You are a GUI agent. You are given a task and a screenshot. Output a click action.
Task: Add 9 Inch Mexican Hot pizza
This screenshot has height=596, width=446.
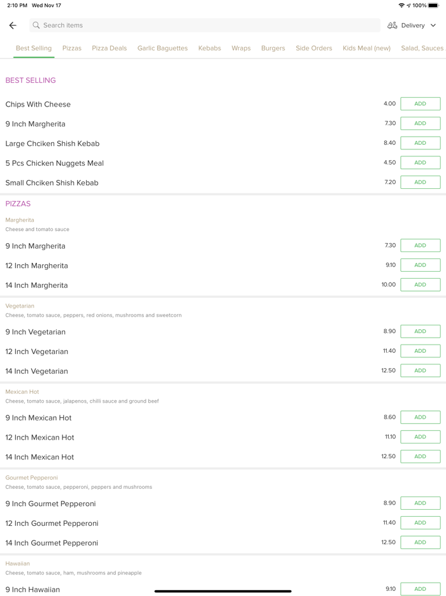pos(420,417)
